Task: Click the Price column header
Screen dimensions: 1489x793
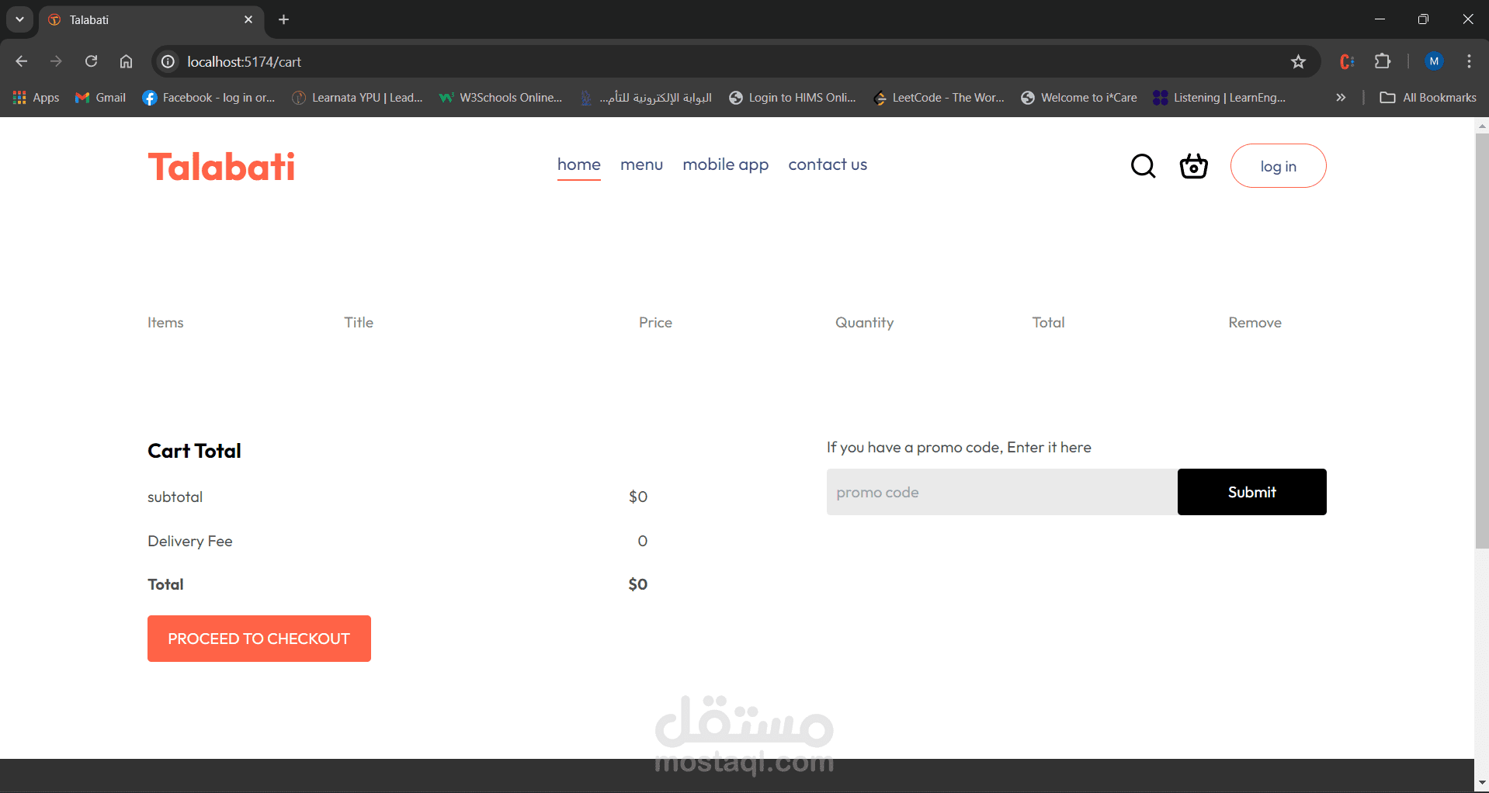Action: click(655, 323)
